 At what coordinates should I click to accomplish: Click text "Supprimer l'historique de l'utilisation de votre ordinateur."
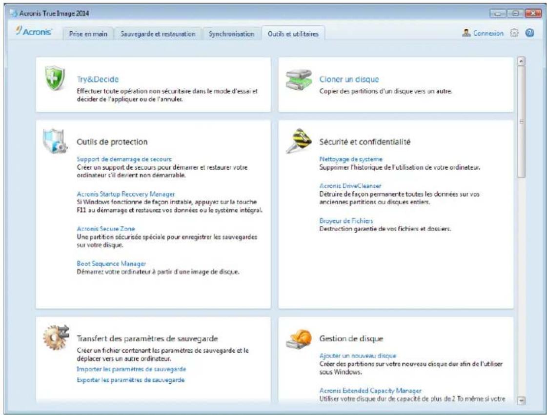pyautogui.click(x=400, y=167)
